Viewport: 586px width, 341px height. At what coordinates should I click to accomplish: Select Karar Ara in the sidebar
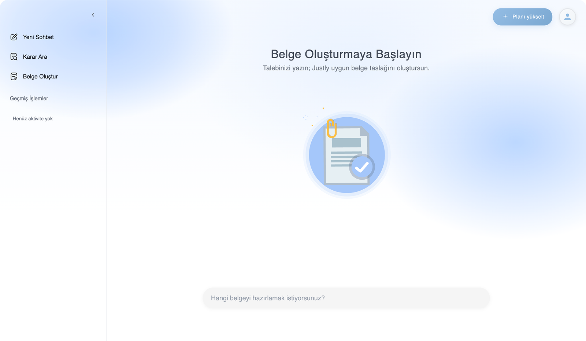coord(29,57)
